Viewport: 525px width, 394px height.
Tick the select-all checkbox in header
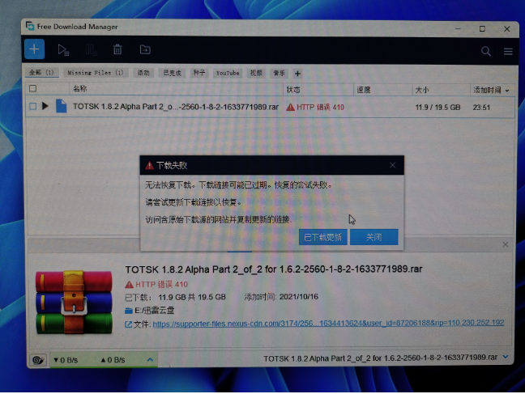(x=32, y=88)
